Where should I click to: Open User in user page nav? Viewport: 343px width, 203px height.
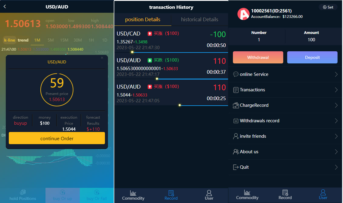tap(323, 195)
